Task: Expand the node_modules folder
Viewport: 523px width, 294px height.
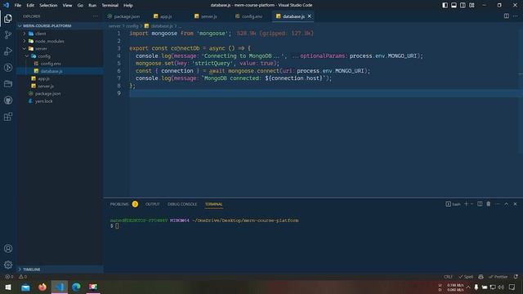Action: (25, 41)
